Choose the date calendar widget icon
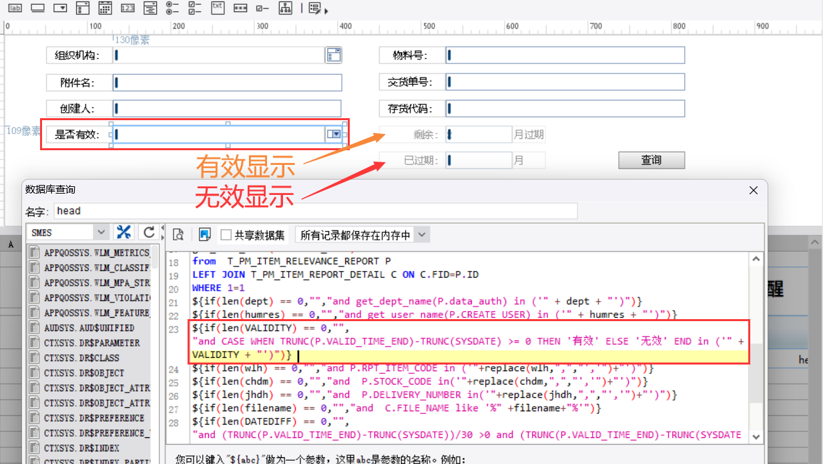This screenshot has width=823, height=464. [105, 8]
